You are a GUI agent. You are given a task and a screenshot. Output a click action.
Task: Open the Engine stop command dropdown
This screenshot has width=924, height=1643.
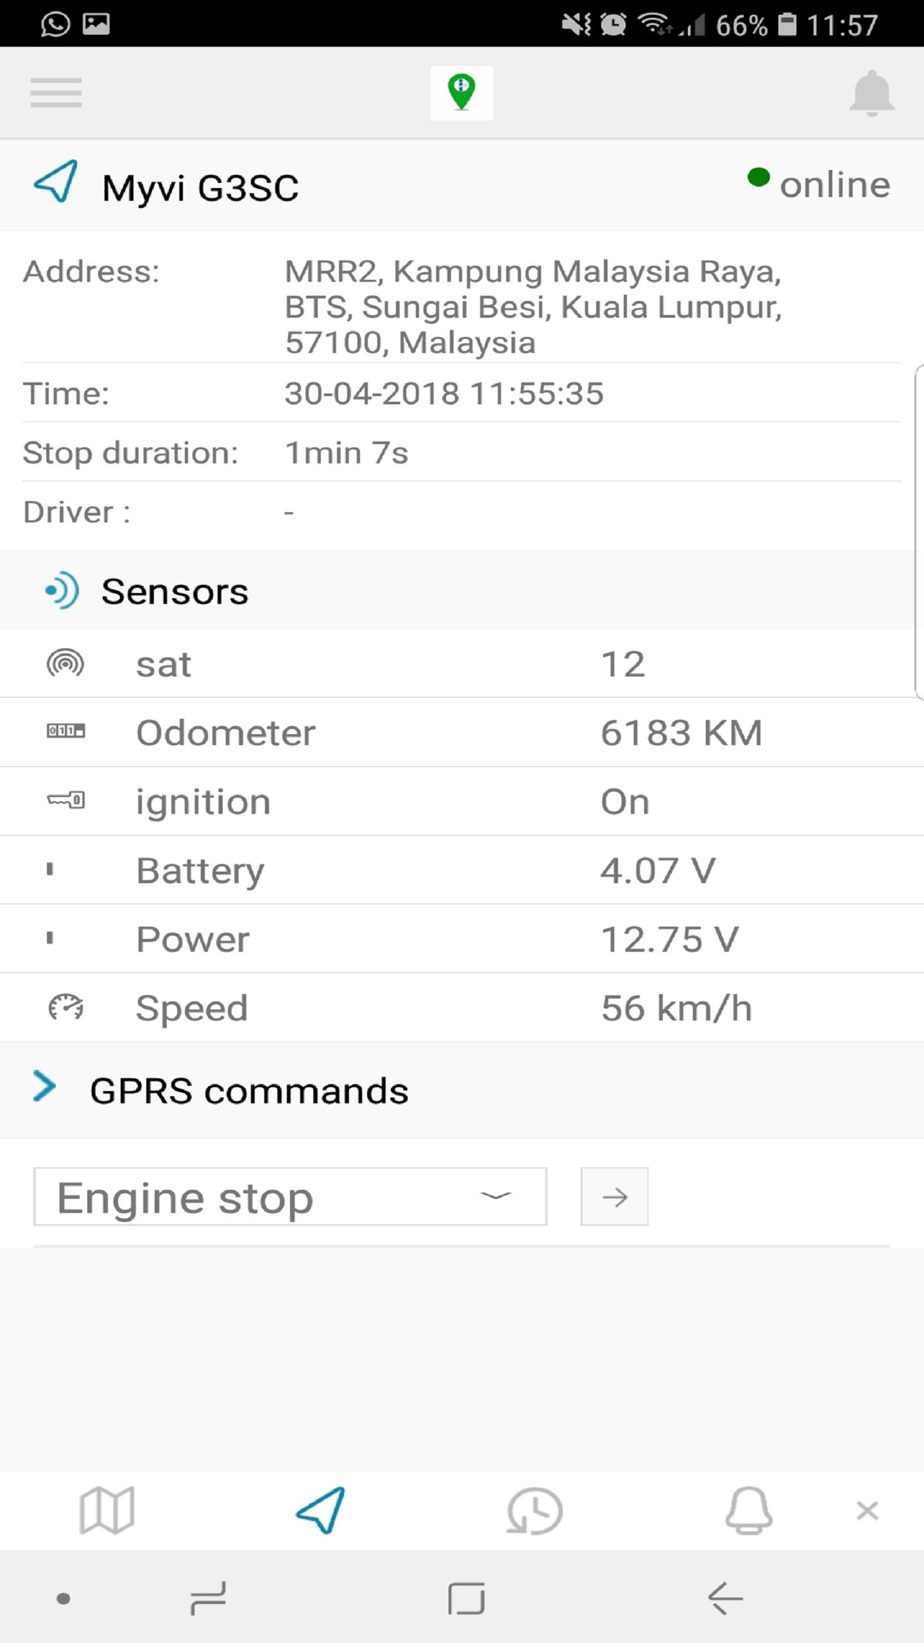(x=290, y=1196)
